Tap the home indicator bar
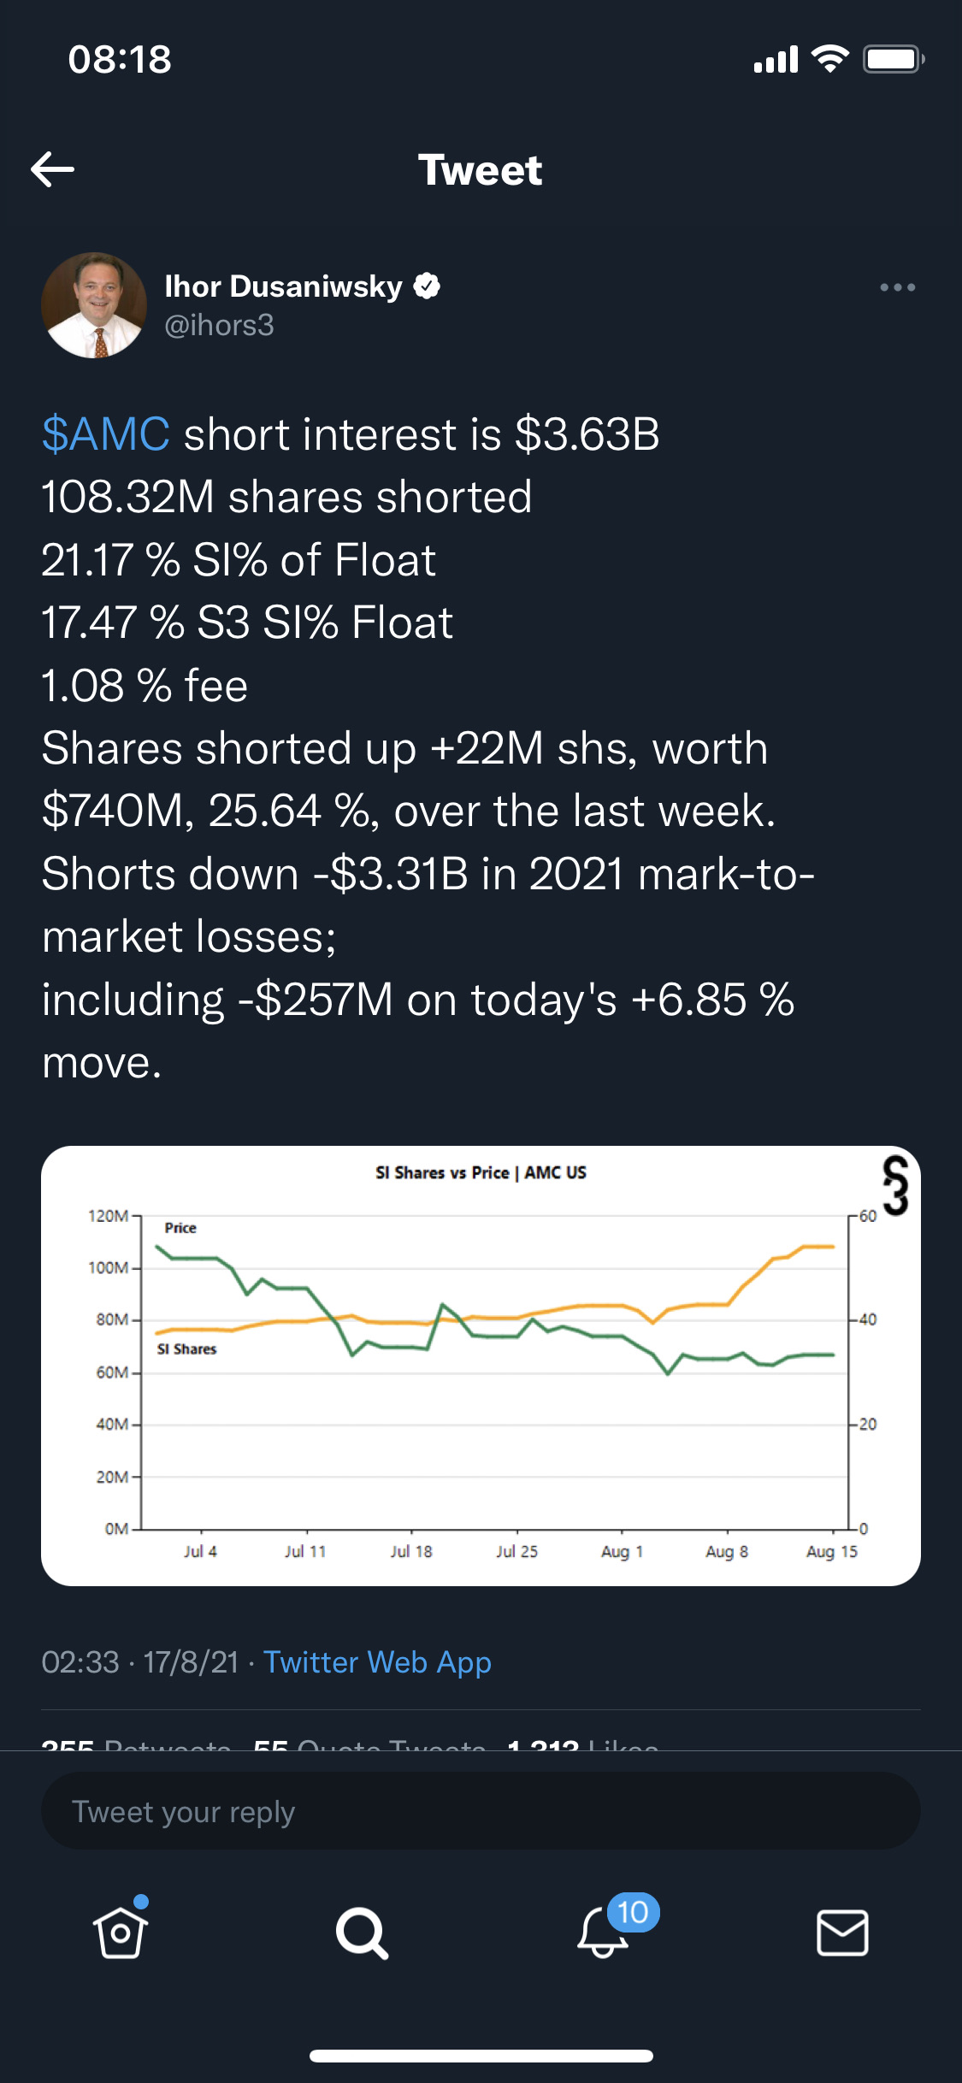Image resolution: width=962 pixels, height=2083 pixels. [481, 2056]
